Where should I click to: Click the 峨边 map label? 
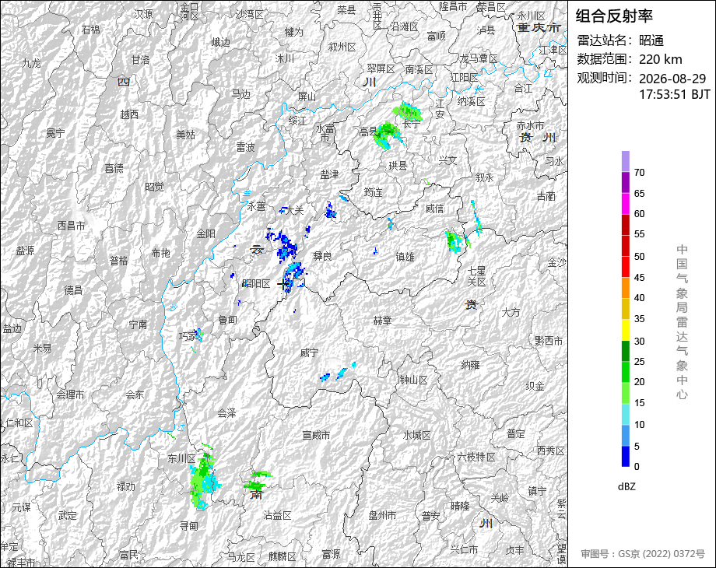[220, 43]
